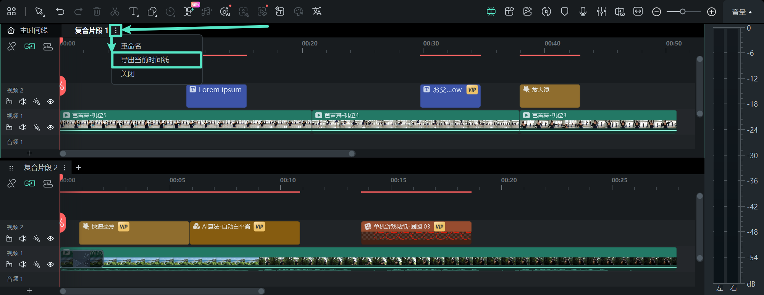Image resolution: width=764 pixels, height=295 pixels.
Task: Open the audio mixer icon
Action: (601, 11)
